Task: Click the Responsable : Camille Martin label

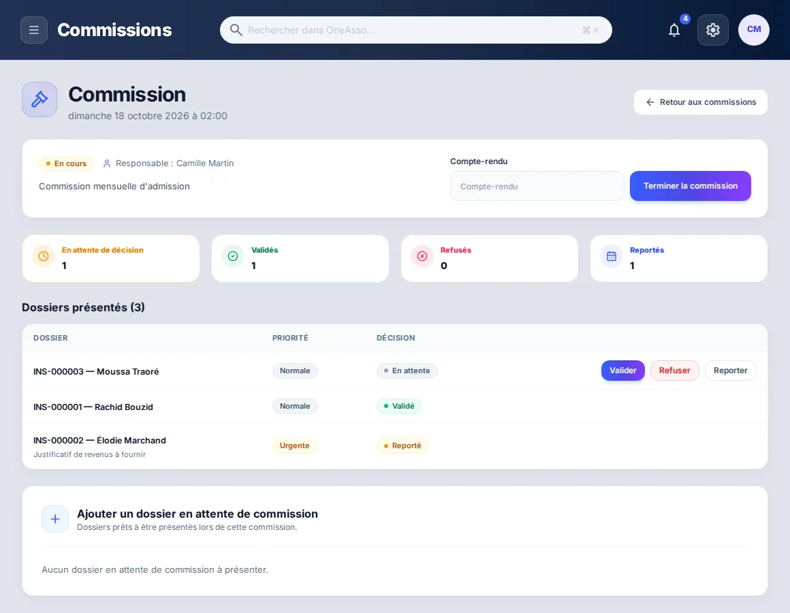Action: pyautogui.click(x=174, y=163)
